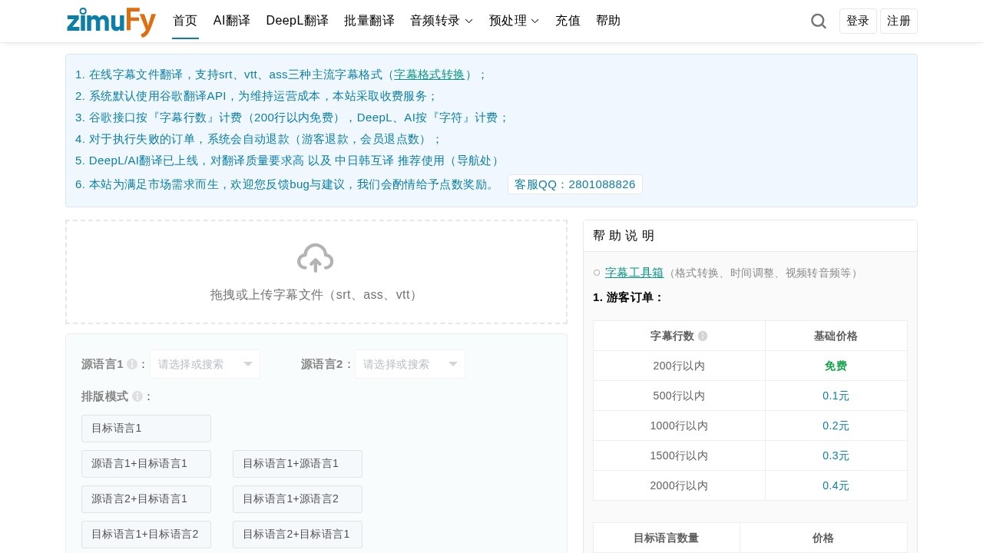Select 源语言1+目标语言1 layout option
Viewport: 983px width, 553px height.
pos(146,464)
